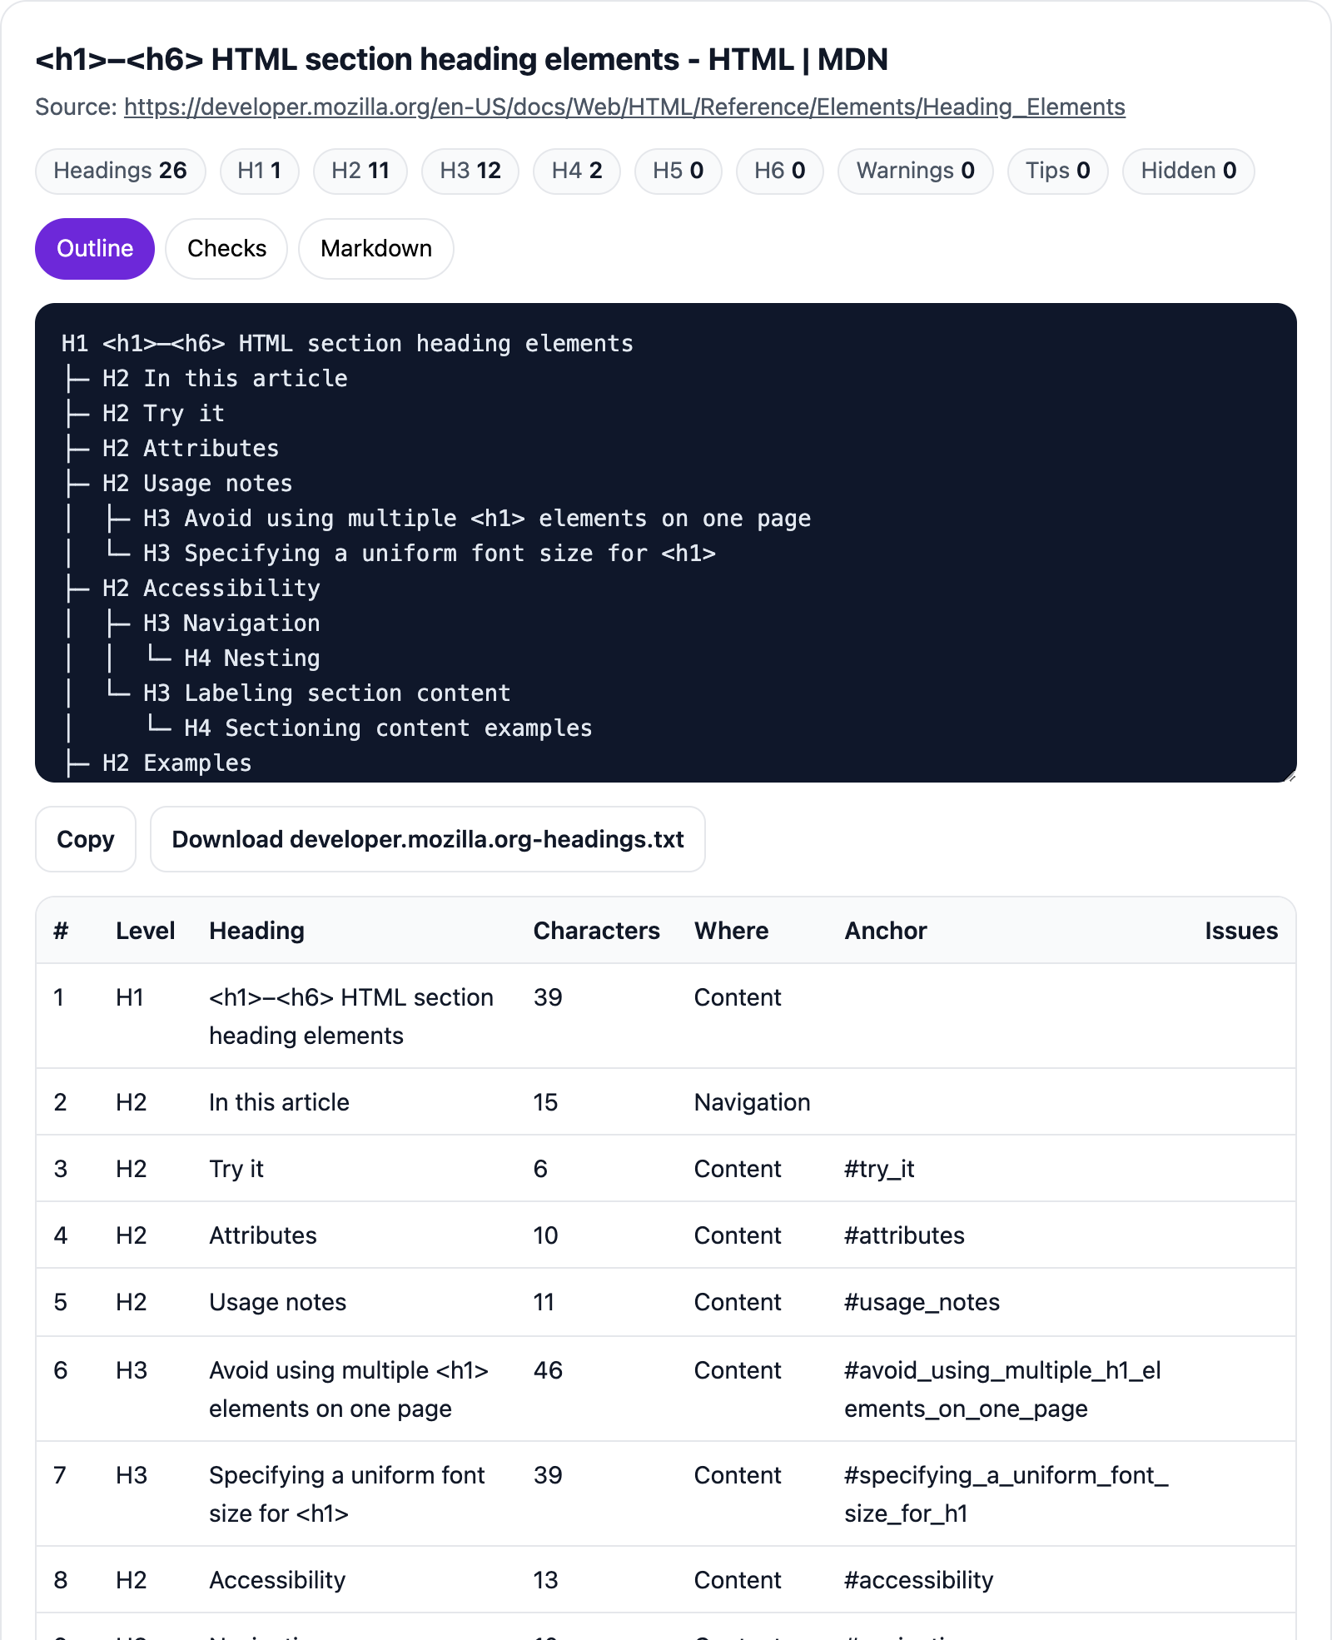Click the H6 0 count pill
Viewport: 1332px width, 1640px height.
click(x=780, y=171)
